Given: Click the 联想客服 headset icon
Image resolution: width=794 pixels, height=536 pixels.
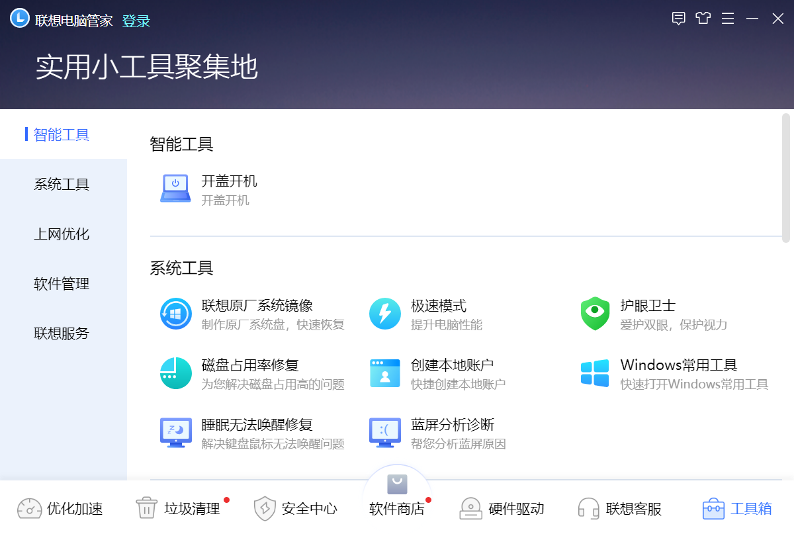Looking at the screenshot, I should pyautogui.click(x=589, y=508).
